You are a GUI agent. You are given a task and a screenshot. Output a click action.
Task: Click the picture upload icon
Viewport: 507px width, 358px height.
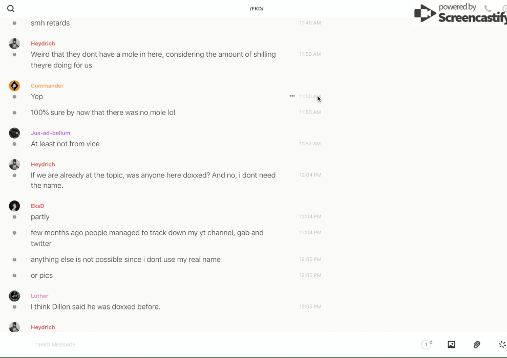(x=451, y=345)
